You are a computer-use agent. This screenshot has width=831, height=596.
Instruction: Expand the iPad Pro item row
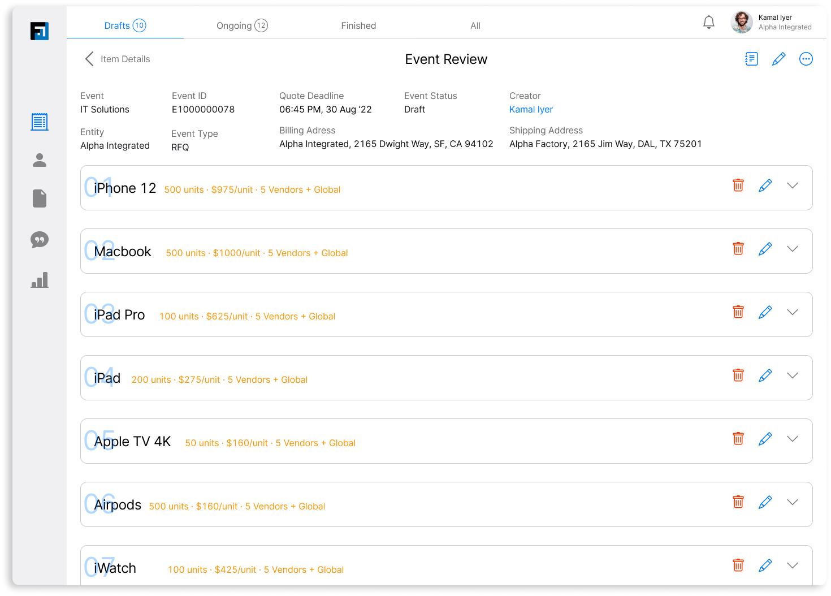[x=793, y=312]
